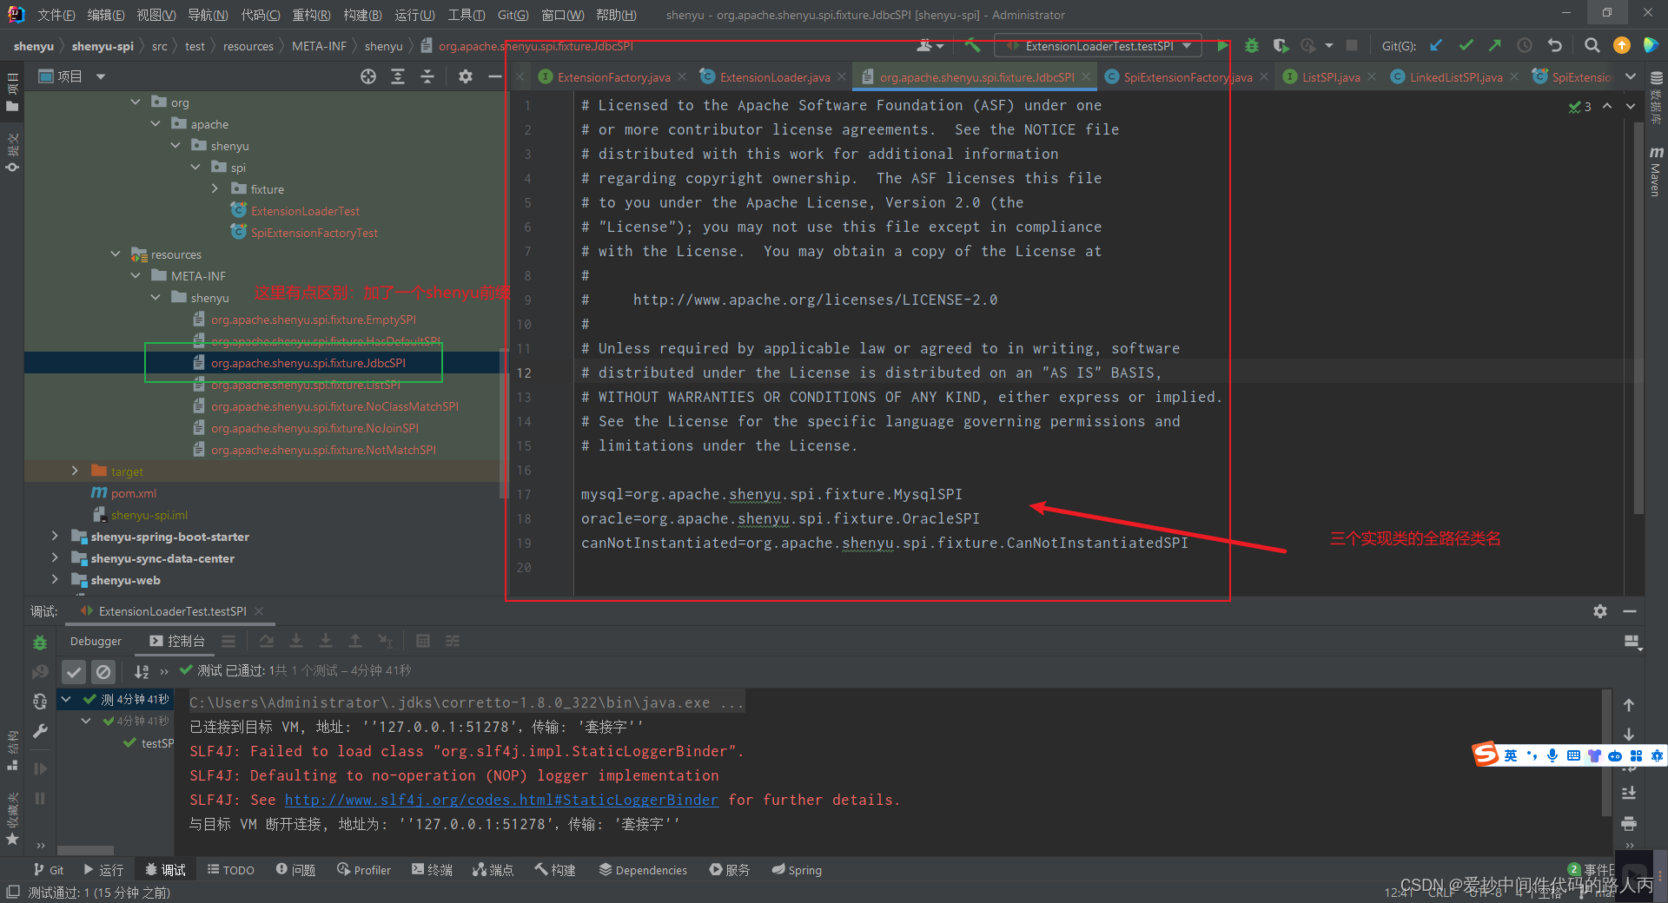Update project with the blue Git arrow

(x=1436, y=45)
